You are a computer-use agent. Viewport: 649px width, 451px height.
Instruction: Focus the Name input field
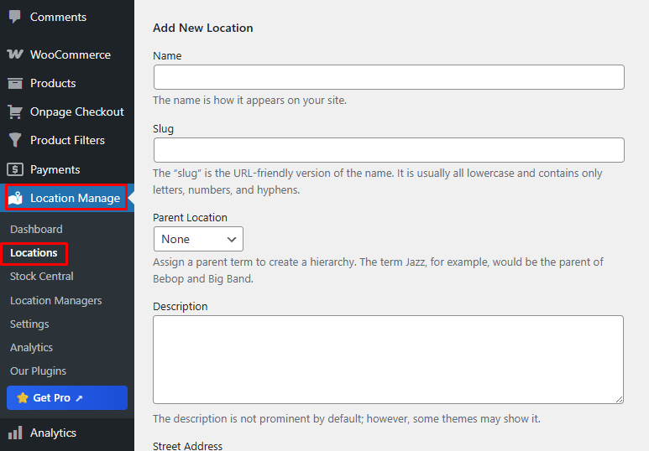(389, 77)
